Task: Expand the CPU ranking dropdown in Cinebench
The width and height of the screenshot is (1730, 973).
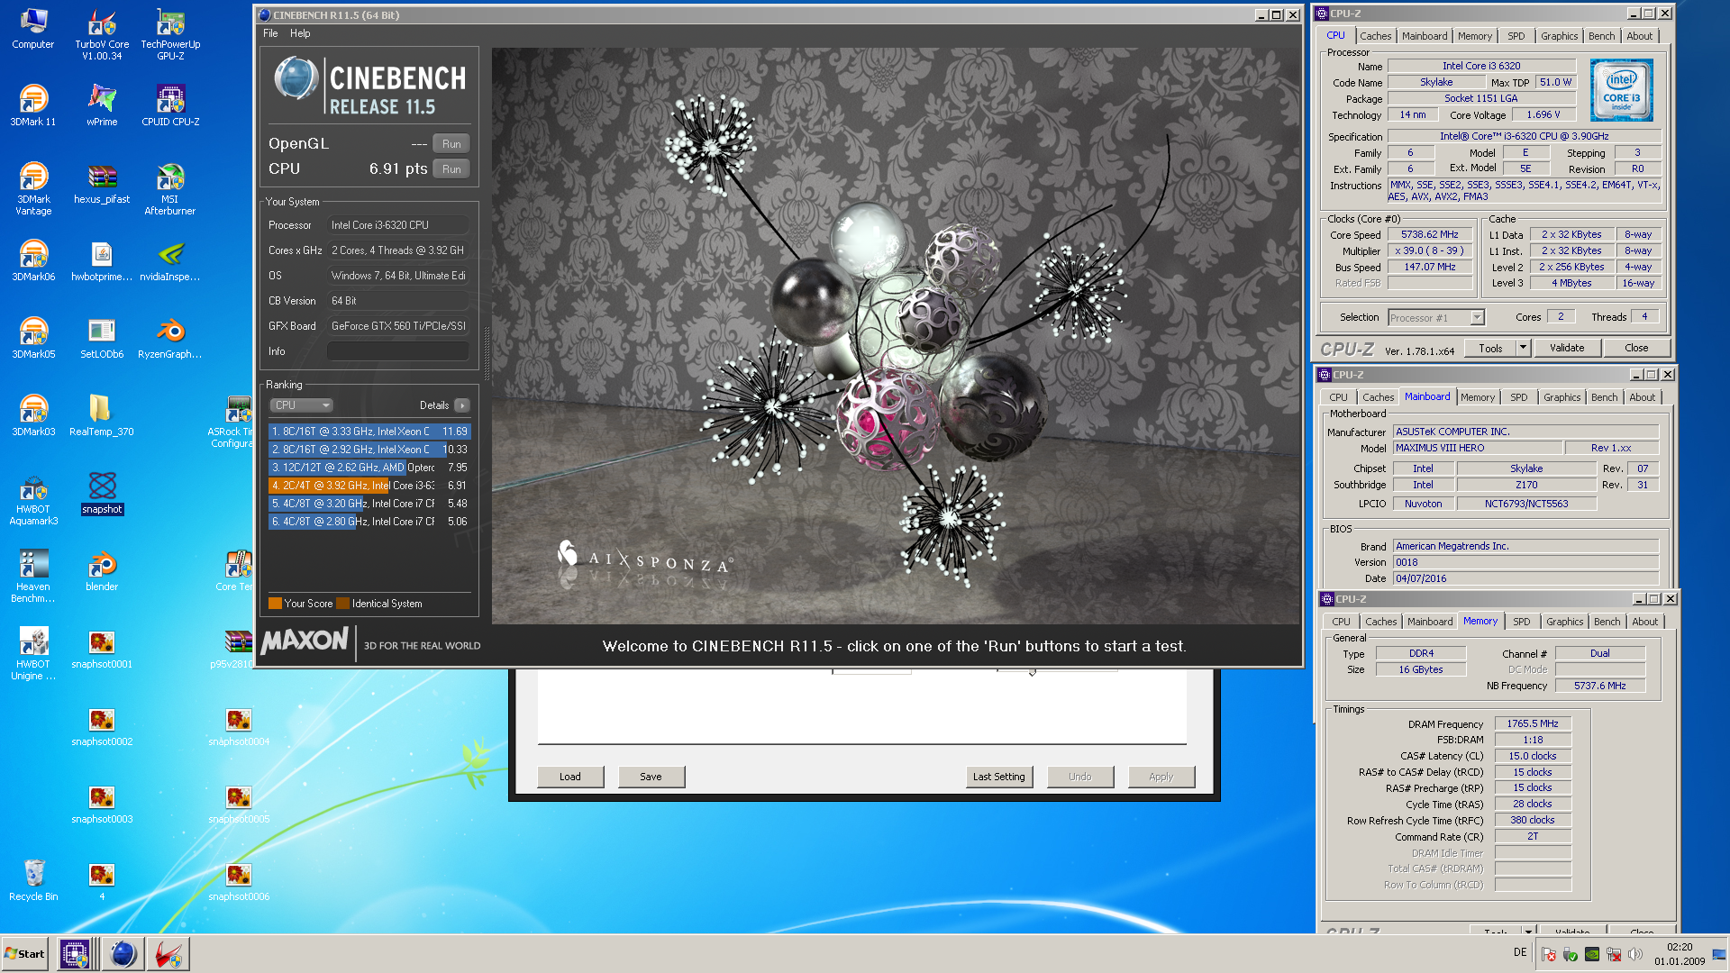Action: click(x=302, y=405)
